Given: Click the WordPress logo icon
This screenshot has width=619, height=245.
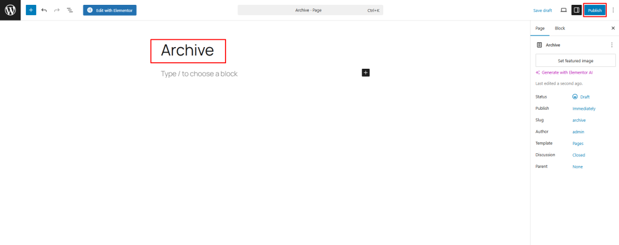Looking at the screenshot, I should [x=10, y=10].
